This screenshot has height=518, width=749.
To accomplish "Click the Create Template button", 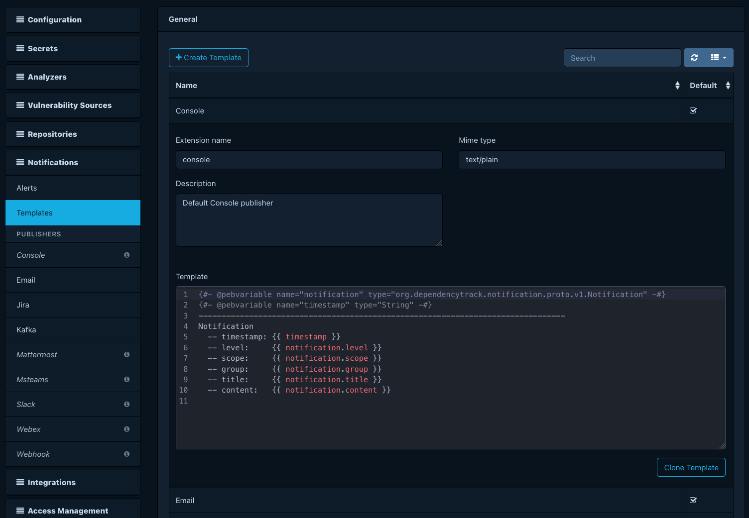I will click(209, 58).
